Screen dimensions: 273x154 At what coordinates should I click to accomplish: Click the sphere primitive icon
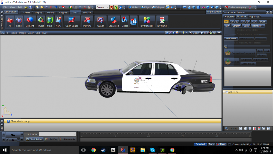[208, 7]
